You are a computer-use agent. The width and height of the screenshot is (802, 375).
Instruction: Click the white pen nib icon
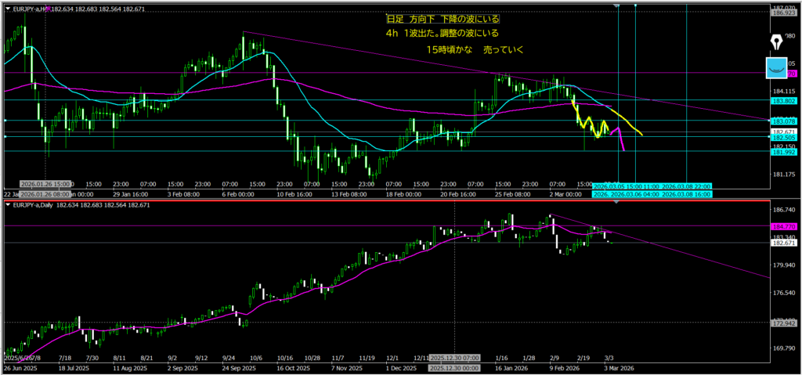777,42
